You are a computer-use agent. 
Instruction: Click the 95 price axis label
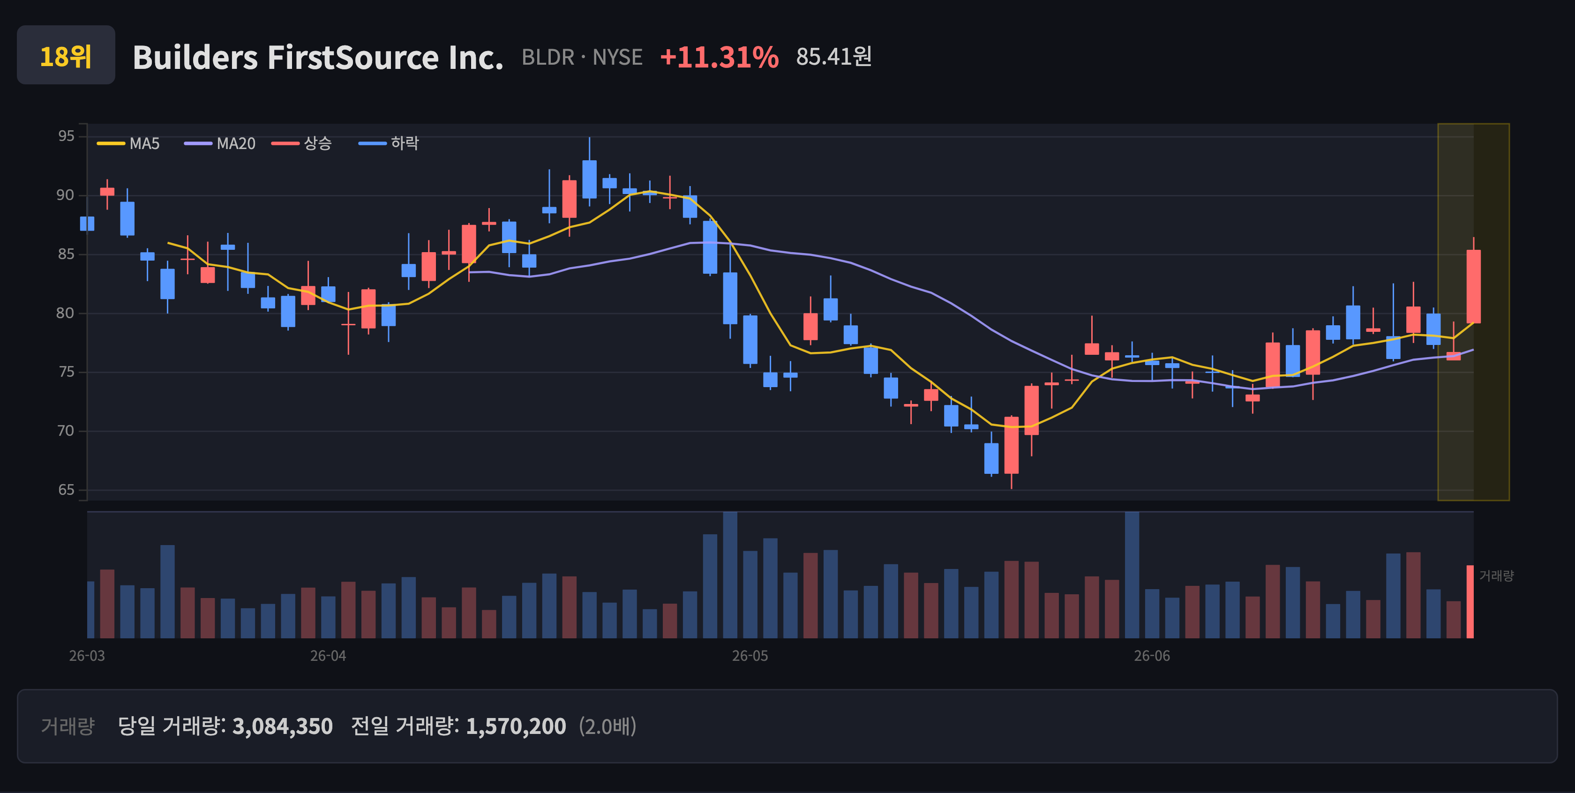66,136
